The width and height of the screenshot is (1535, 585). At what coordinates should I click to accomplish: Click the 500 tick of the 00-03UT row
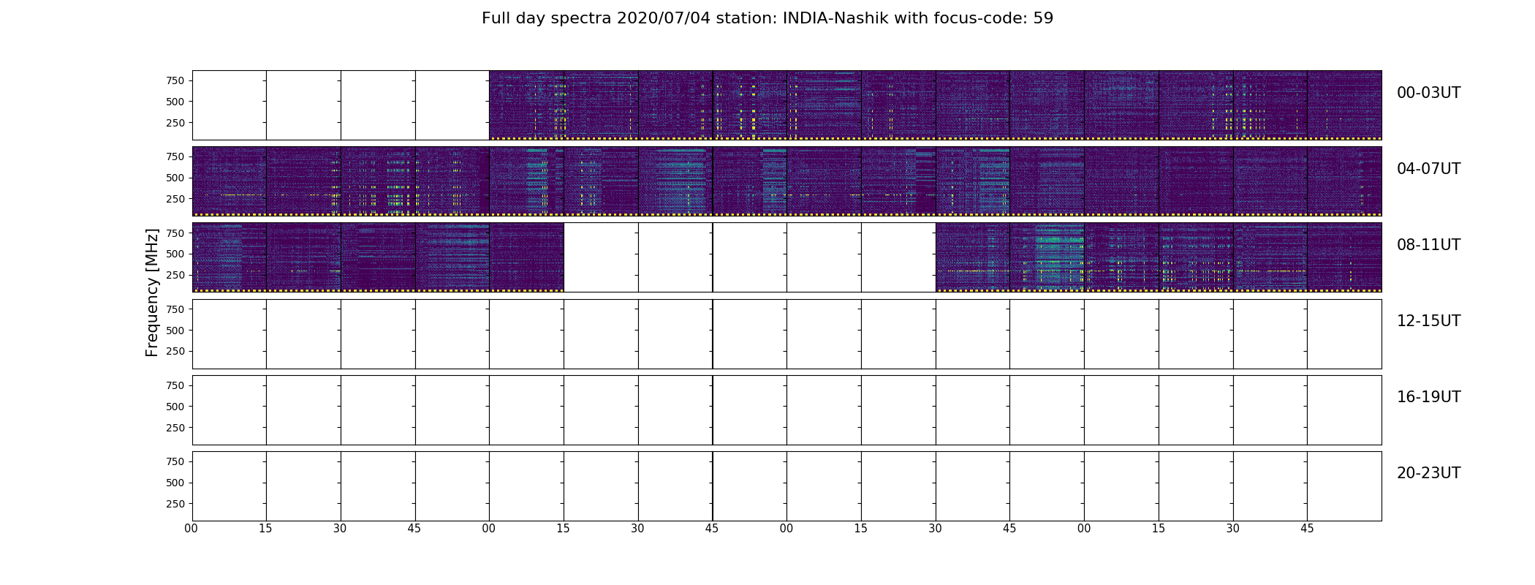tap(175, 102)
